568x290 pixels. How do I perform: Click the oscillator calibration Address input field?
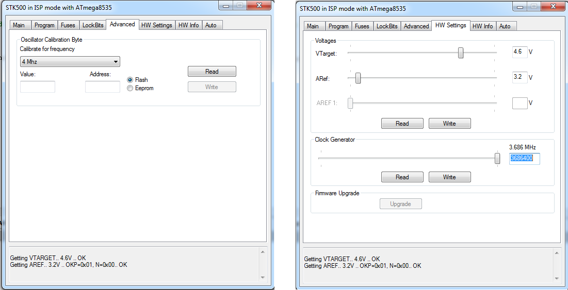point(102,87)
